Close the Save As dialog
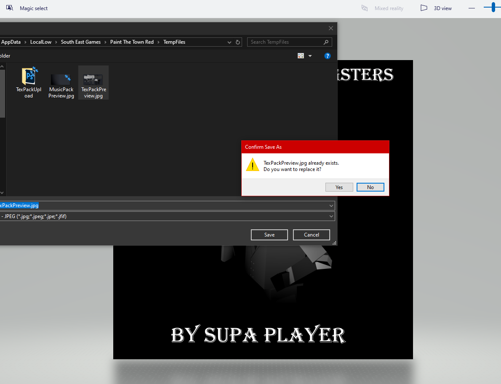501x384 pixels. coord(330,28)
